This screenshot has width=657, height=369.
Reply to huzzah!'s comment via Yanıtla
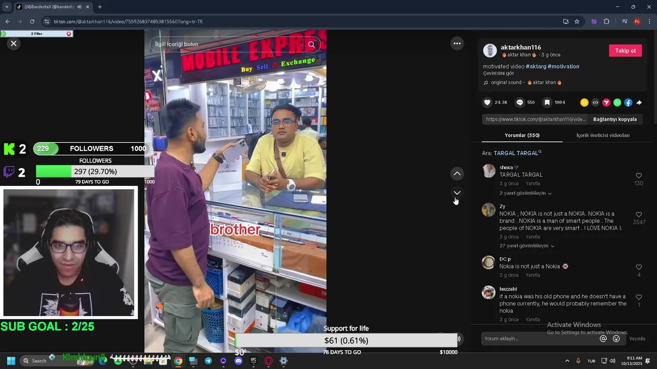click(533, 320)
